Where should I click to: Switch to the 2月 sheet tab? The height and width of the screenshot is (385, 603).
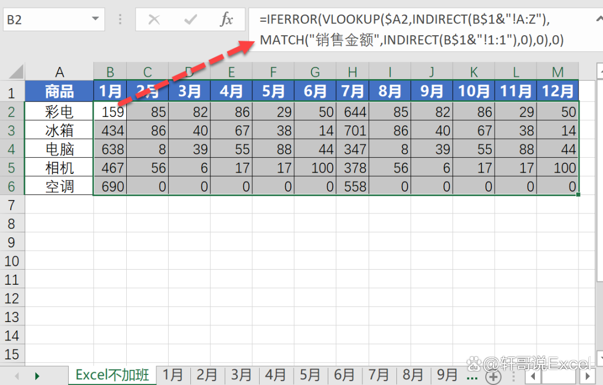(207, 375)
